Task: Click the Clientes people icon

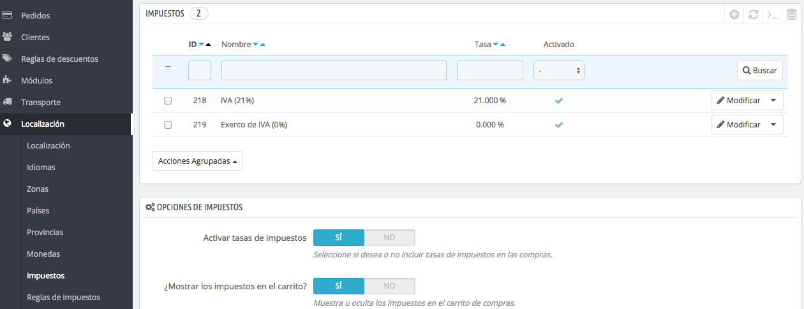Action: coord(8,37)
